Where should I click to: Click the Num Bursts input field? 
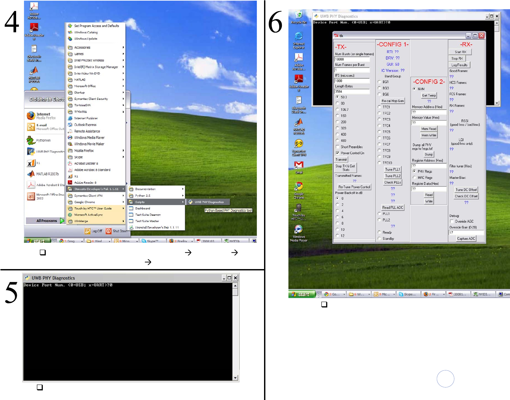click(352, 60)
